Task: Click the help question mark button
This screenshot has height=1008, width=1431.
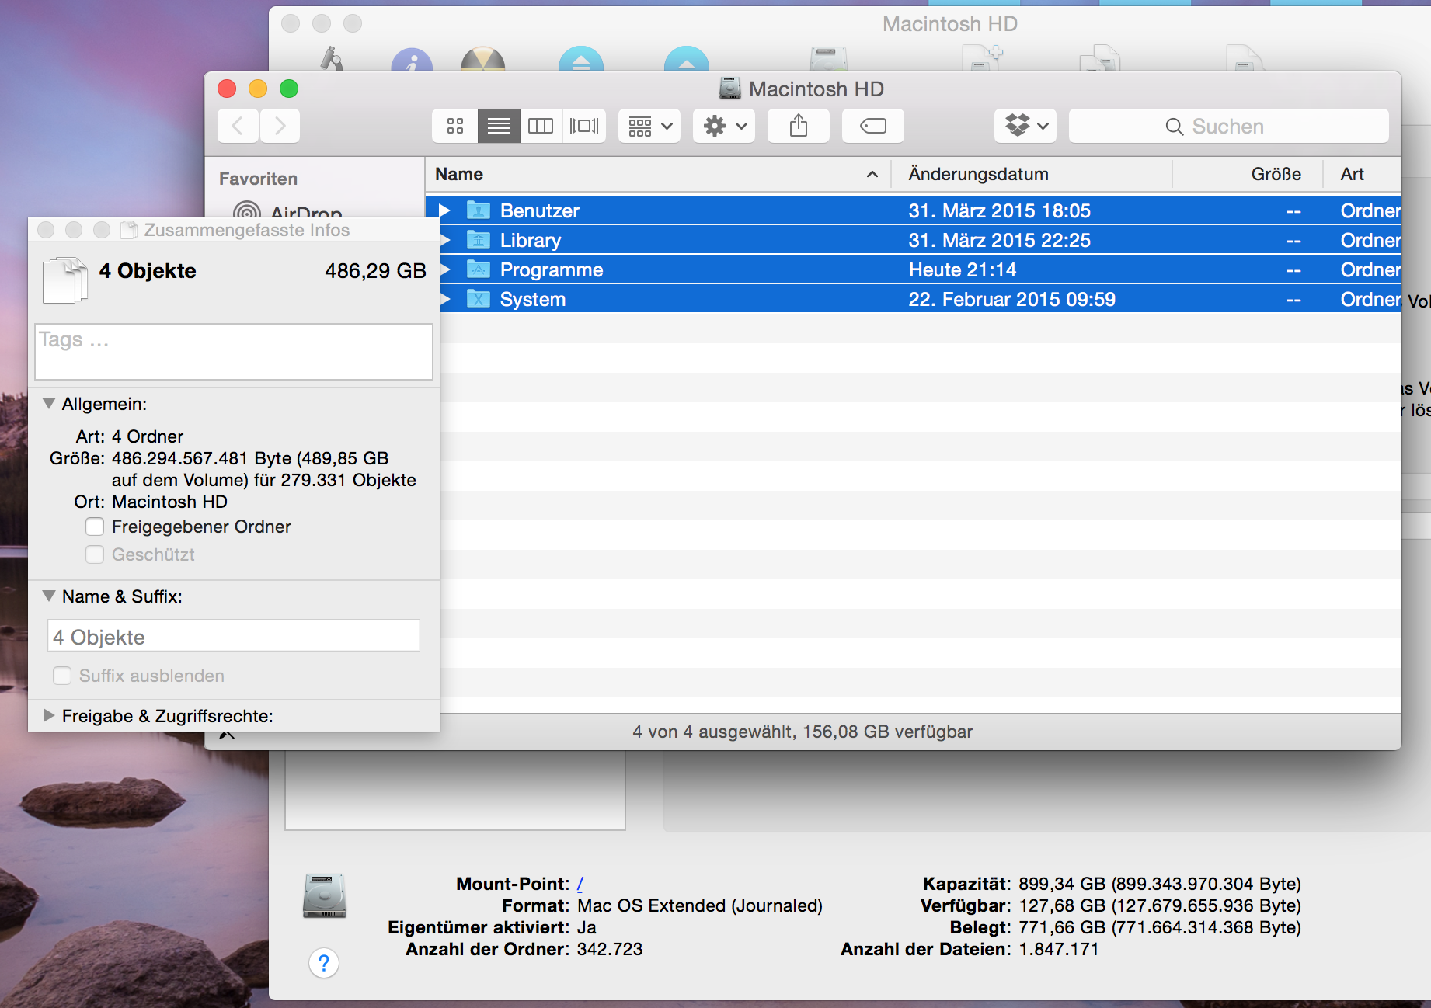Action: point(324,964)
